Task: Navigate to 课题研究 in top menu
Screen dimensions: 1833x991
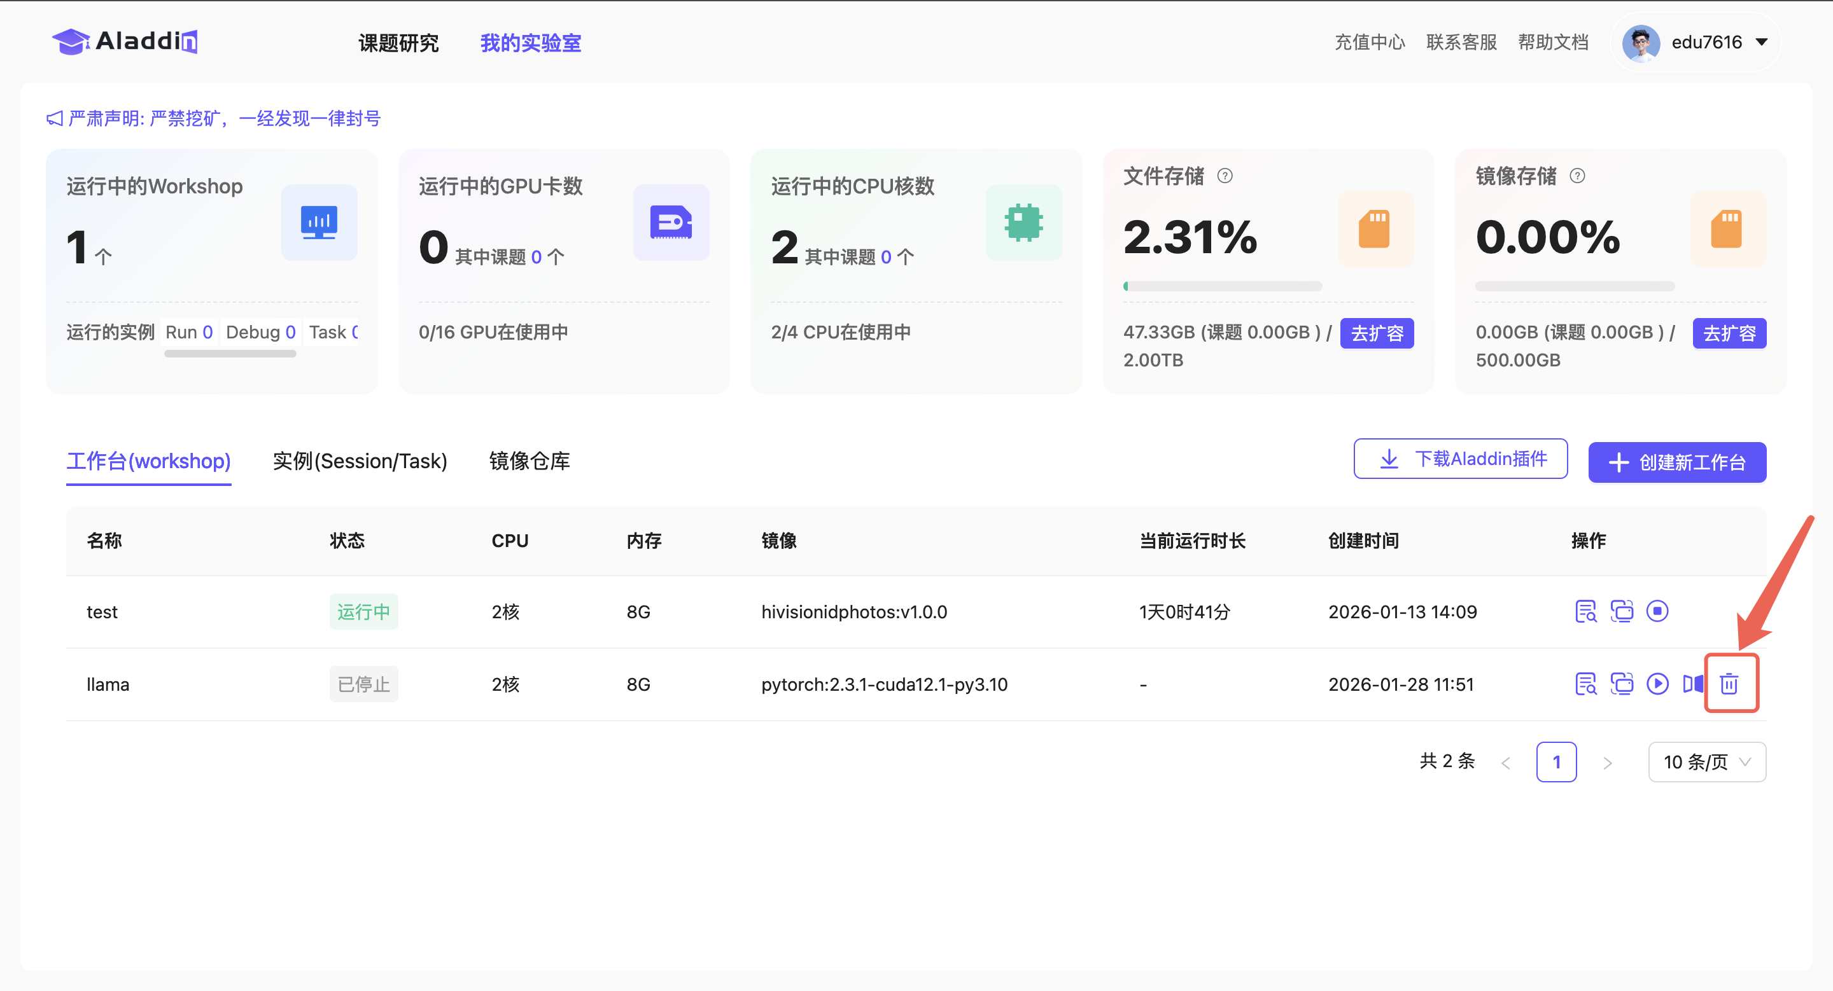Action: pyautogui.click(x=398, y=43)
